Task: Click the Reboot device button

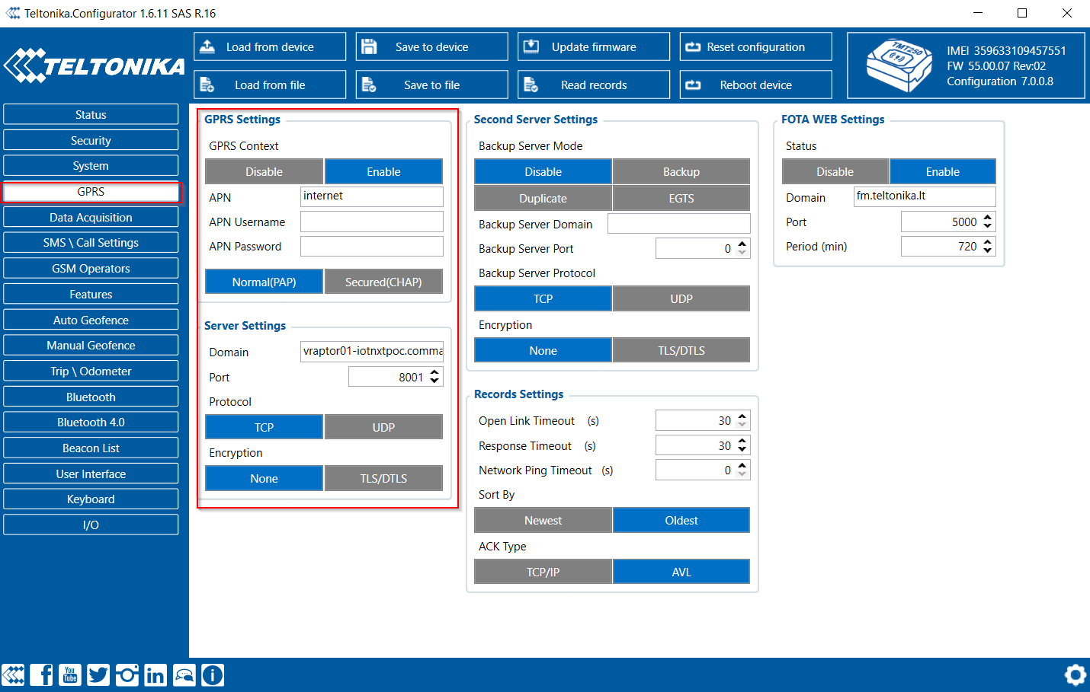Action: point(755,85)
